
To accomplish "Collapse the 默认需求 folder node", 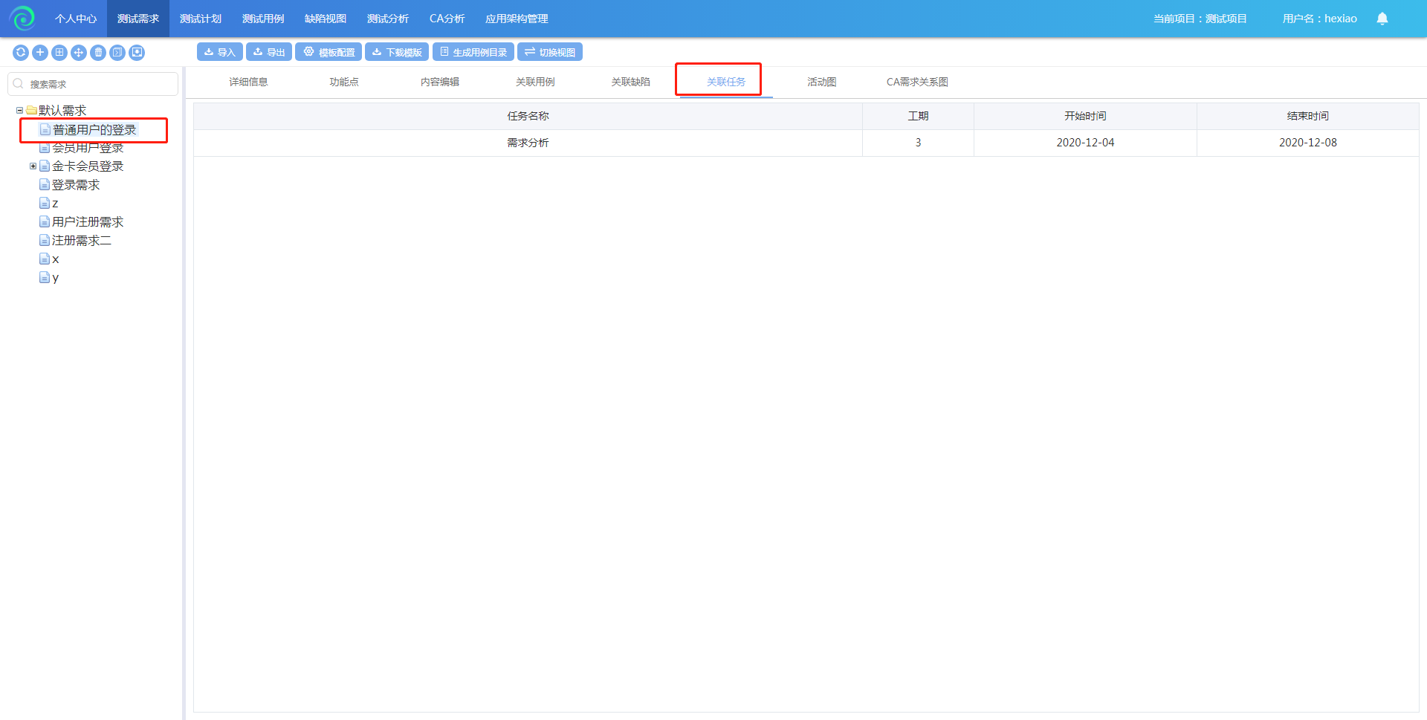I will click(x=19, y=111).
